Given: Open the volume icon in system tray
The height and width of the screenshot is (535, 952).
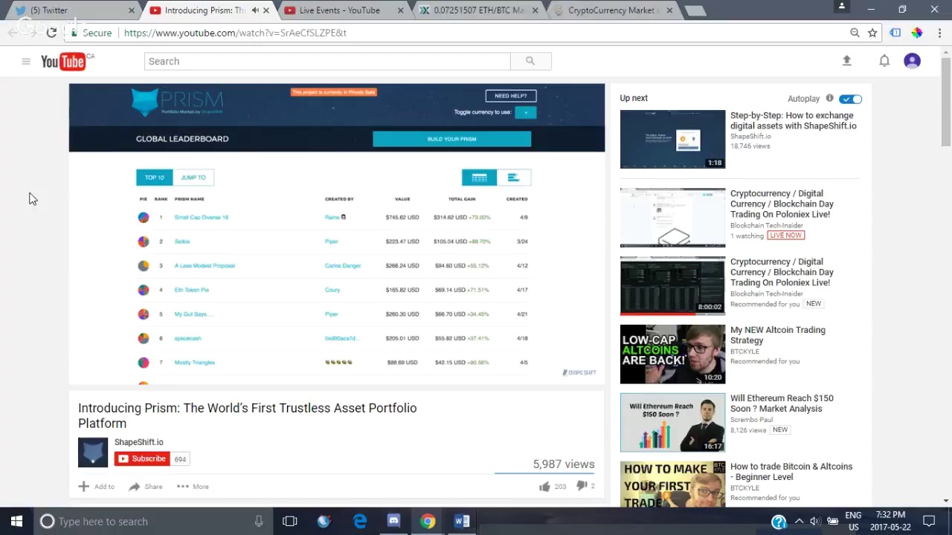Looking at the screenshot, I should pos(815,522).
